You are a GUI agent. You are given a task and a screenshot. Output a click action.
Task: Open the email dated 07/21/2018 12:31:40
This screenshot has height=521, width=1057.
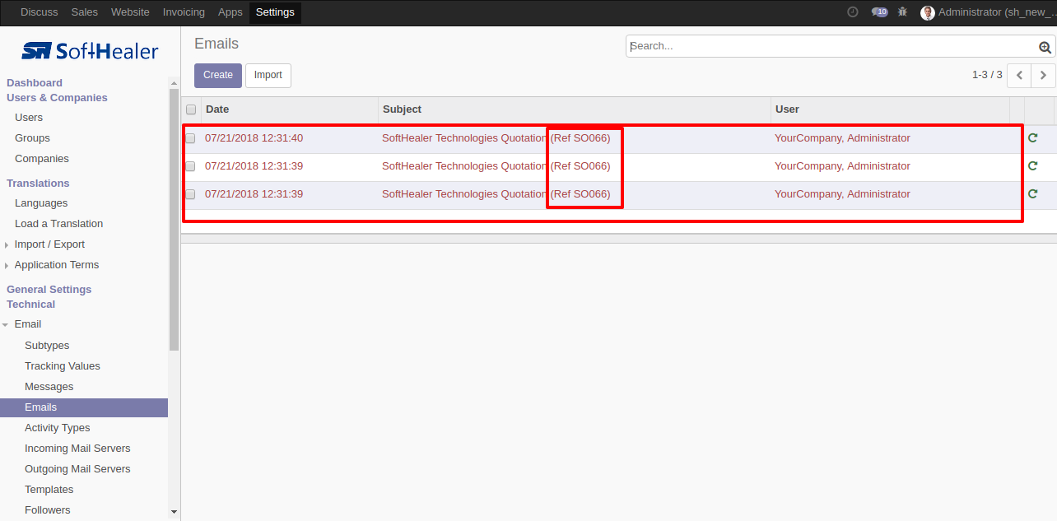(x=254, y=138)
